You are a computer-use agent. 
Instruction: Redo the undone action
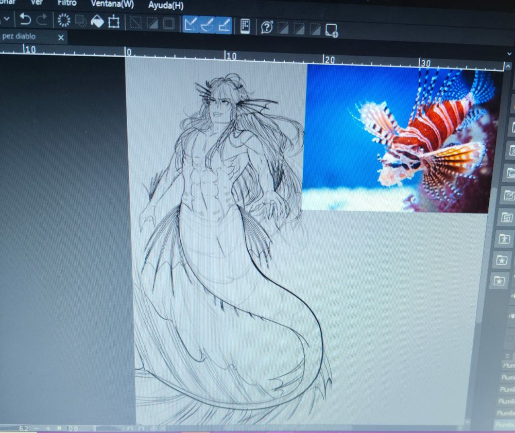42,20
